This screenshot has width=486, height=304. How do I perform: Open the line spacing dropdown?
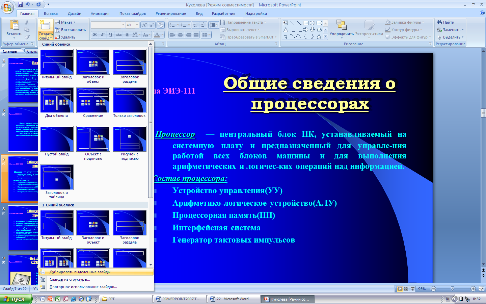click(x=214, y=25)
